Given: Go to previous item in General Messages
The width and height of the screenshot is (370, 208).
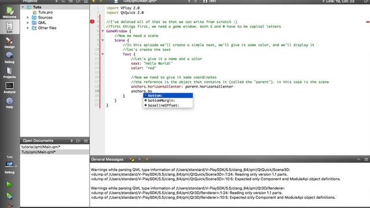Looking at the screenshot, I should click(x=140, y=159).
